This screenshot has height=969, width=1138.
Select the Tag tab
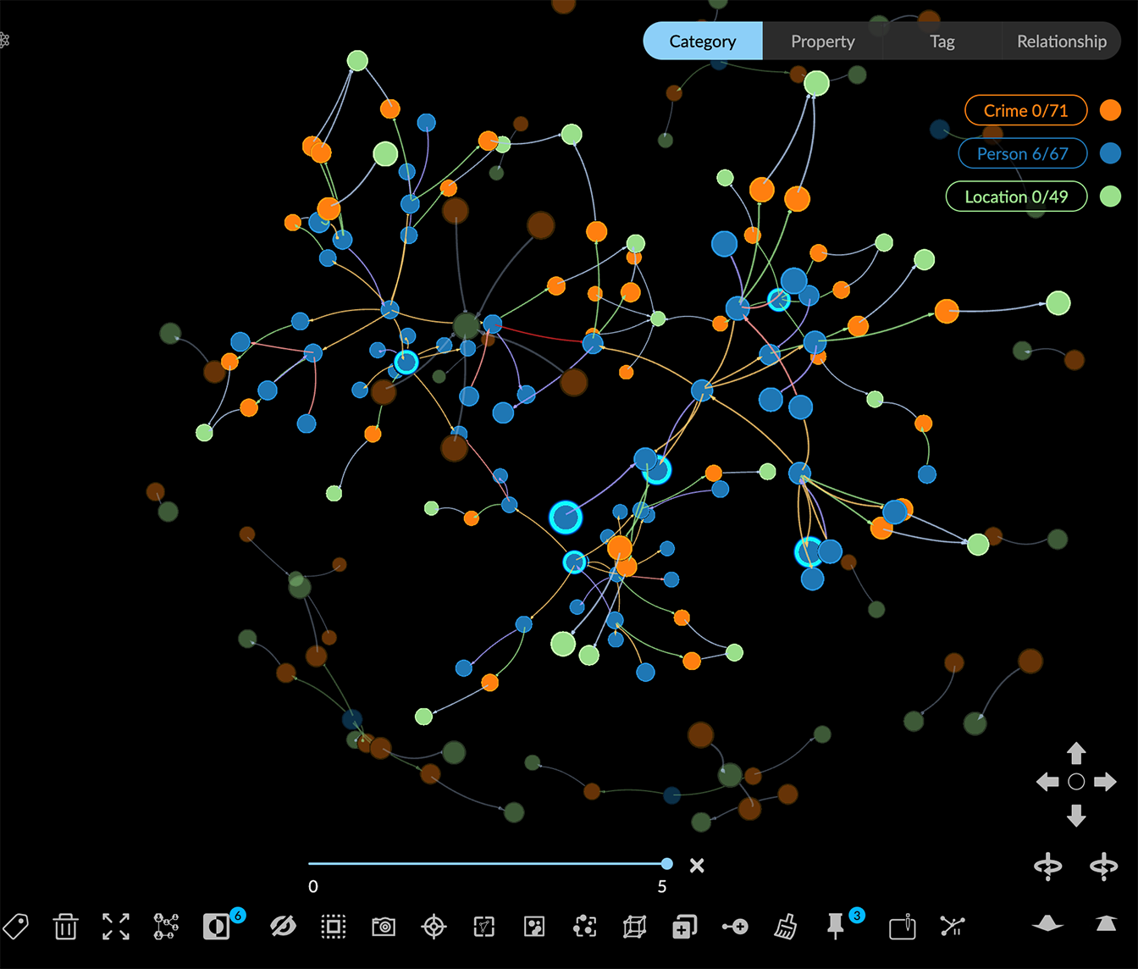(x=942, y=42)
